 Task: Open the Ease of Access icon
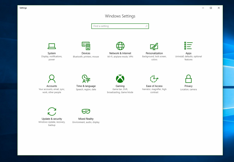point(154,79)
